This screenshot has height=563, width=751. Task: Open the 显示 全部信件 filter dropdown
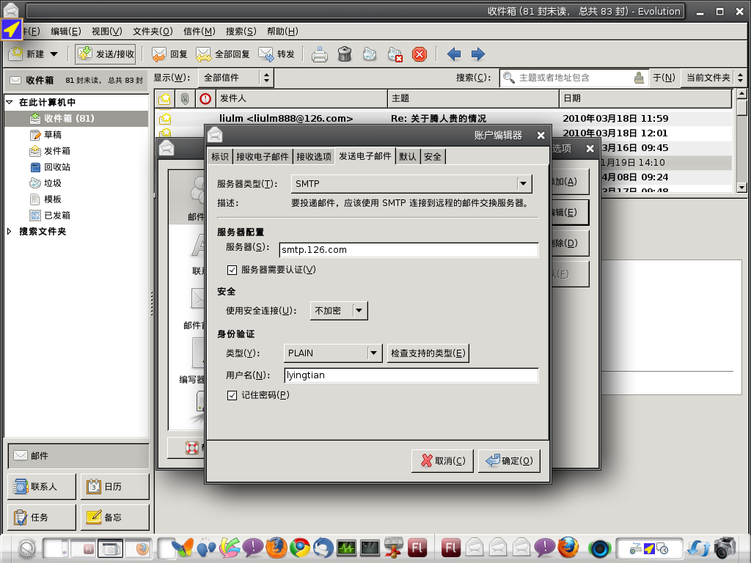click(237, 78)
